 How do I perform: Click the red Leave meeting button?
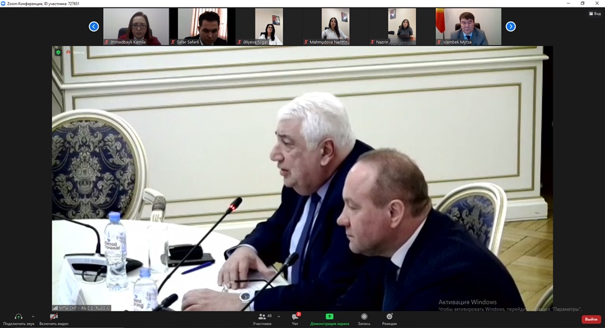pyautogui.click(x=591, y=319)
